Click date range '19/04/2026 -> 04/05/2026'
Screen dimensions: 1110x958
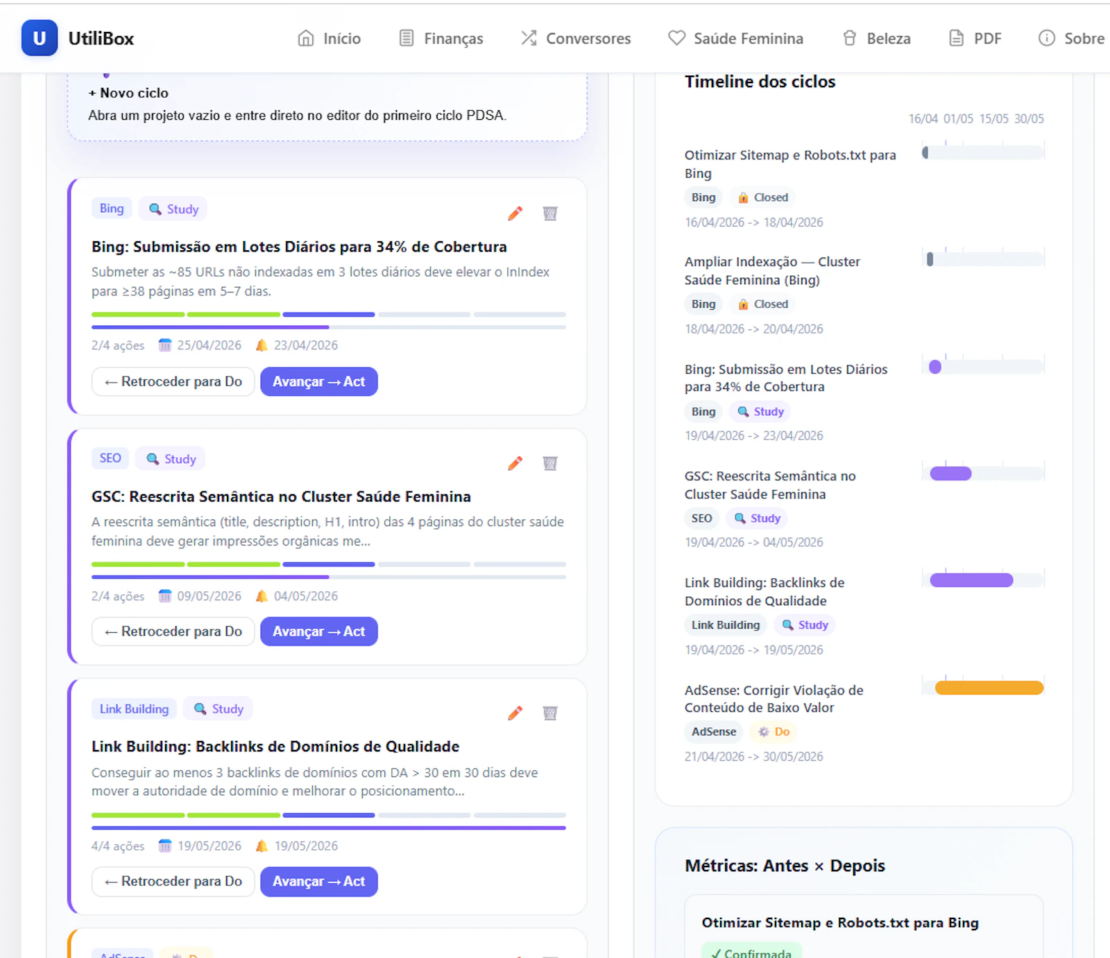[754, 542]
